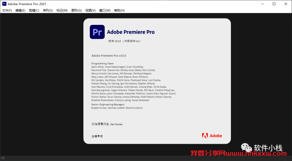Image resolution: width=292 pixels, height=161 pixels.
Task: Open the 窗口(W) menu
Action: (x=105, y=11)
